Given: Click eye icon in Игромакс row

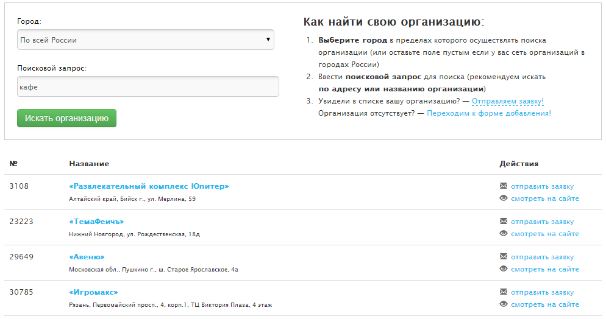Looking at the screenshot, I should [x=503, y=304].
